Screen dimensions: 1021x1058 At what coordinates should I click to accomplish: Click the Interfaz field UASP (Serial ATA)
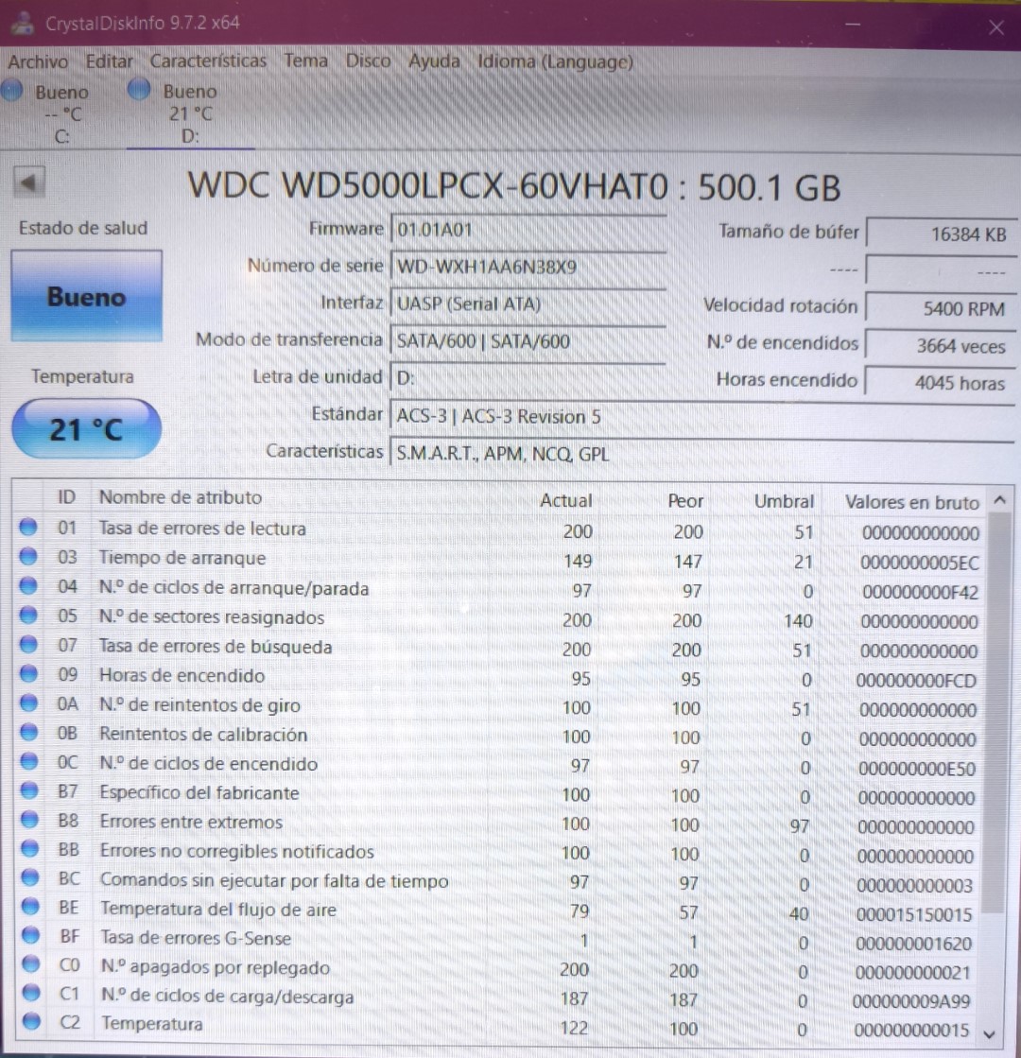(x=528, y=304)
